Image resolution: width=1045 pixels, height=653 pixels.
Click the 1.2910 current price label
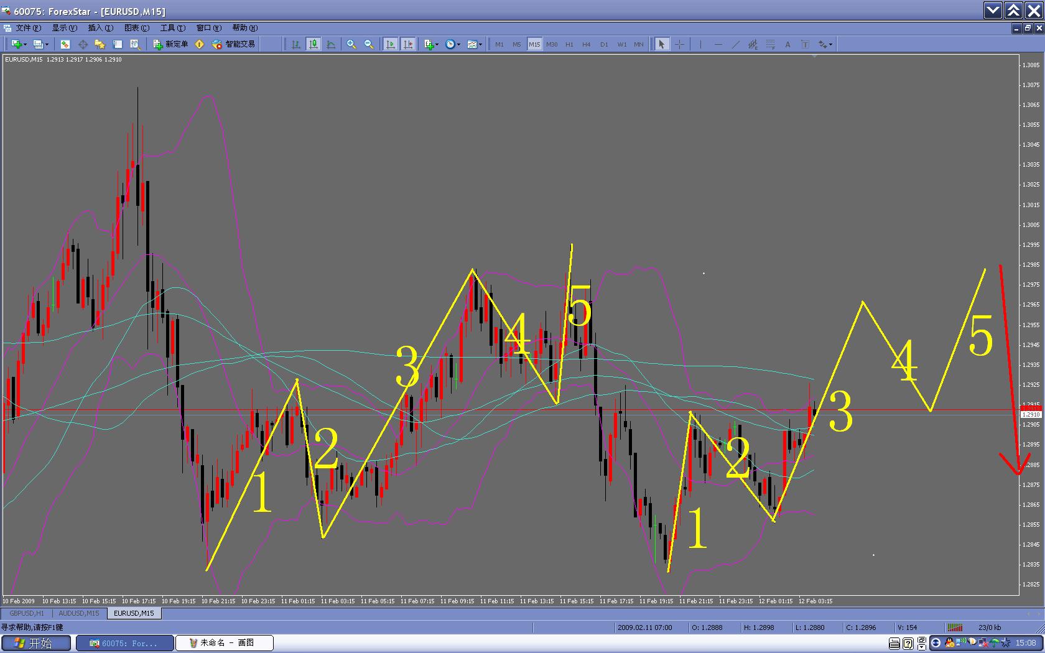click(1031, 414)
